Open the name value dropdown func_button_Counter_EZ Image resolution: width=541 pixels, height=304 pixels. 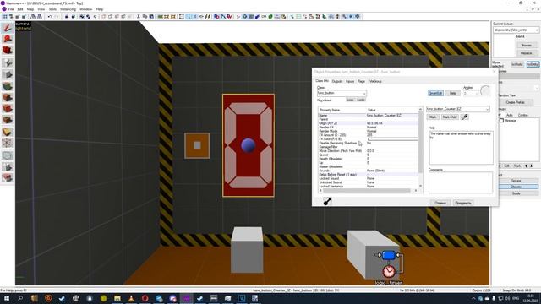pos(487,109)
